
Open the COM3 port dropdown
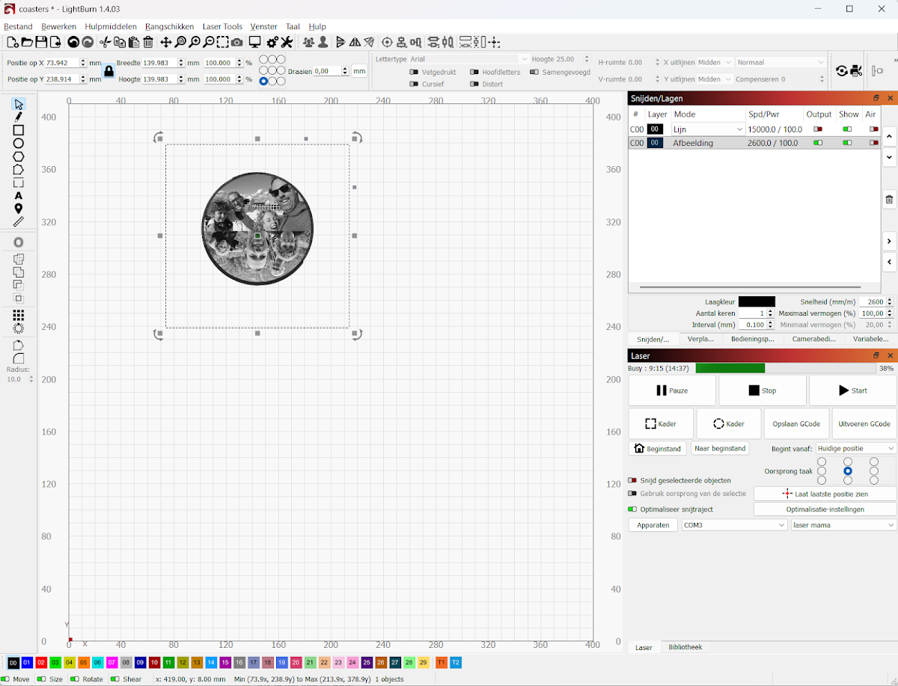coord(733,524)
